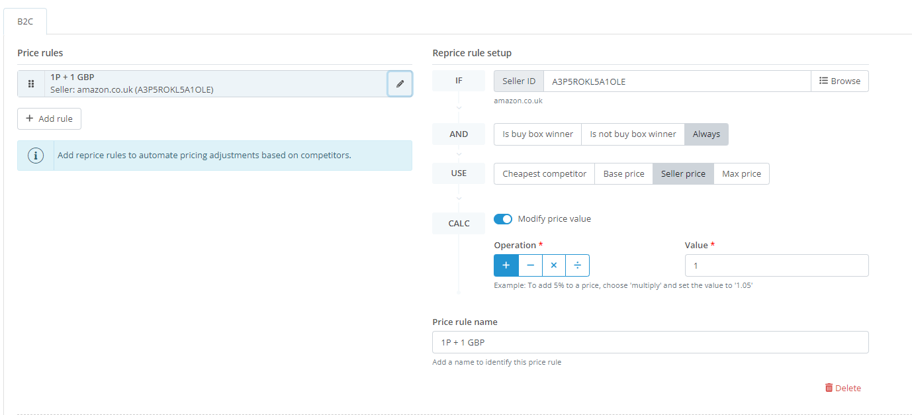Click into the Value input field
This screenshot has height=415, width=912.
(776, 265)
